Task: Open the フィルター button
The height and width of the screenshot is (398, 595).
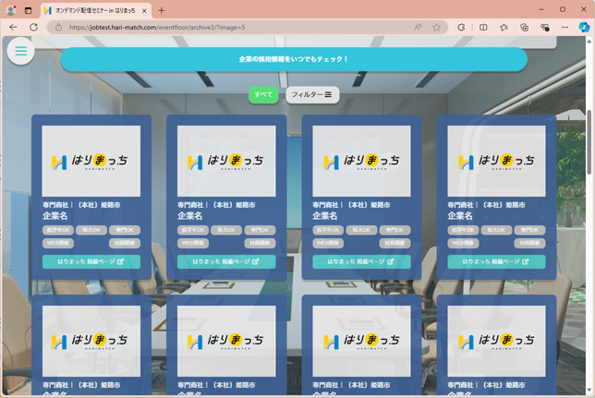Action: point(312,94)
